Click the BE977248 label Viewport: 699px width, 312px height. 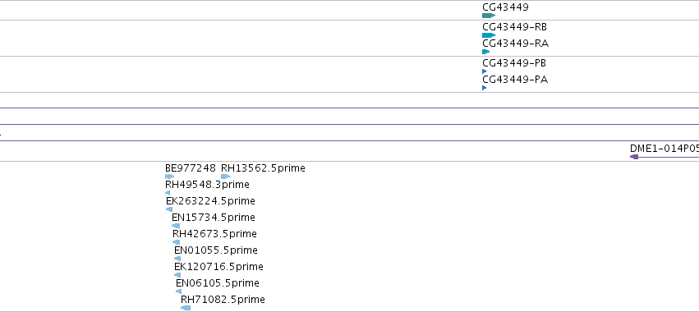pos(191,168)
